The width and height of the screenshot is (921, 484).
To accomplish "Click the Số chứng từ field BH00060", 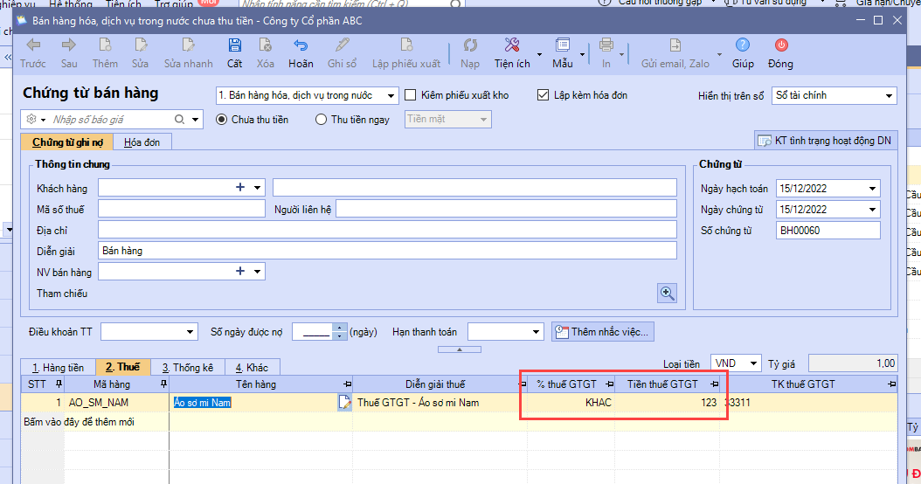I will (828, 231).
